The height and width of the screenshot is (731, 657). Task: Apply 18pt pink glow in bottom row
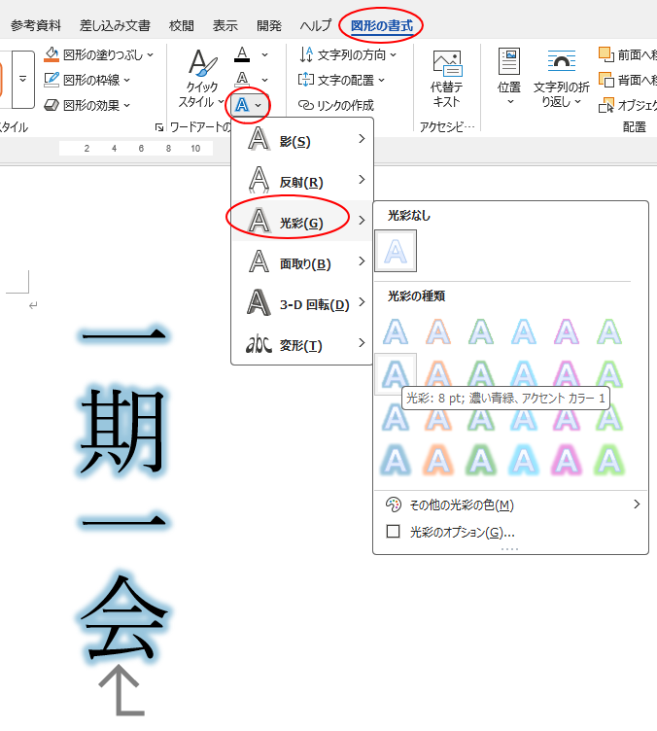pos(567,461)
